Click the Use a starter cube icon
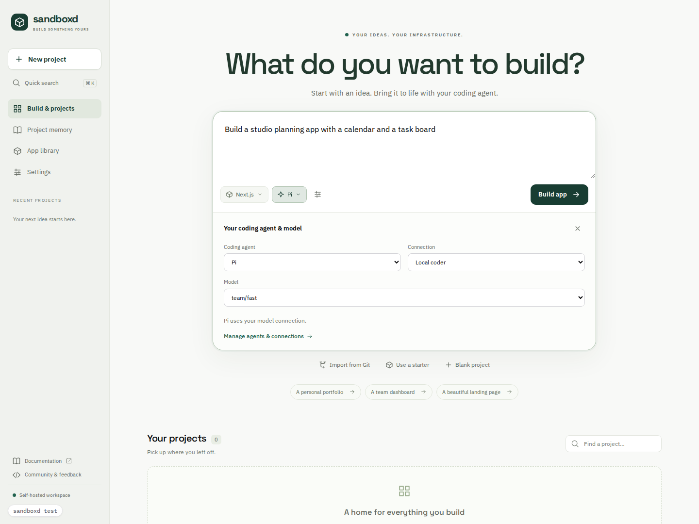699x524 pixels. (389, 365)
